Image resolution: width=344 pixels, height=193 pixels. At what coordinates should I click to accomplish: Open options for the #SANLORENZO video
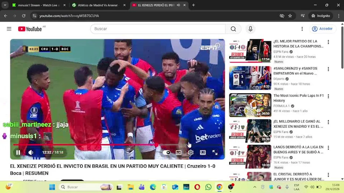pyautogui.click(x=328, y=69)
